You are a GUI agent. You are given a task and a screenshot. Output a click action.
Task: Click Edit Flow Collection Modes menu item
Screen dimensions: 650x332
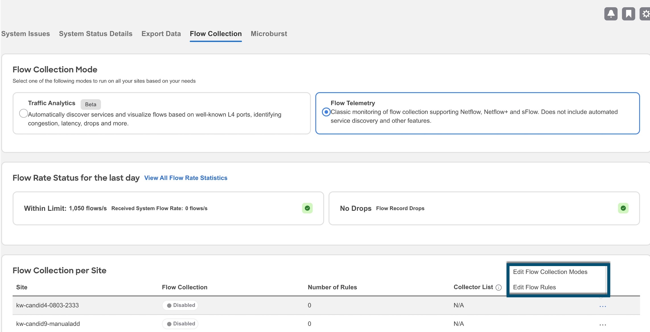550,272
